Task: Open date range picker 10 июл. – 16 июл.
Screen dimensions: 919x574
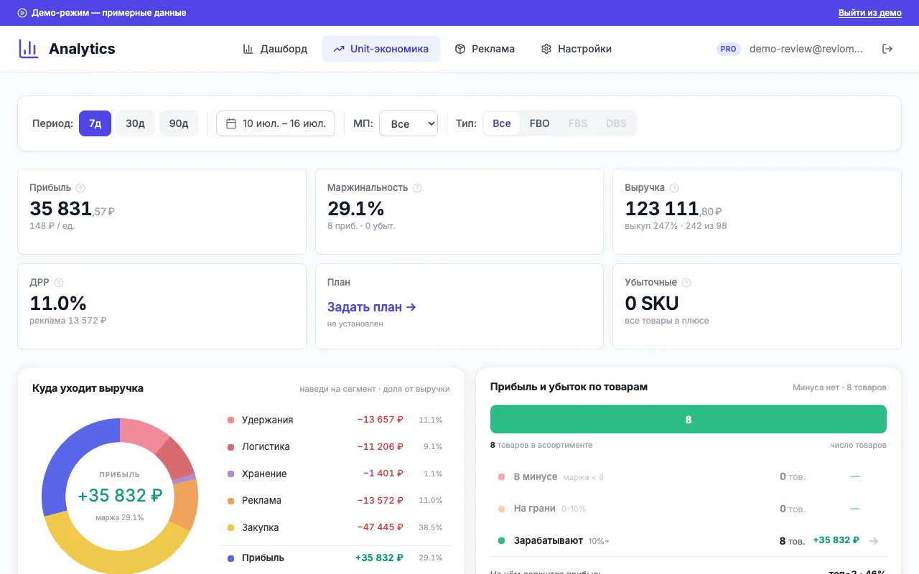Action: click(276, 123)
